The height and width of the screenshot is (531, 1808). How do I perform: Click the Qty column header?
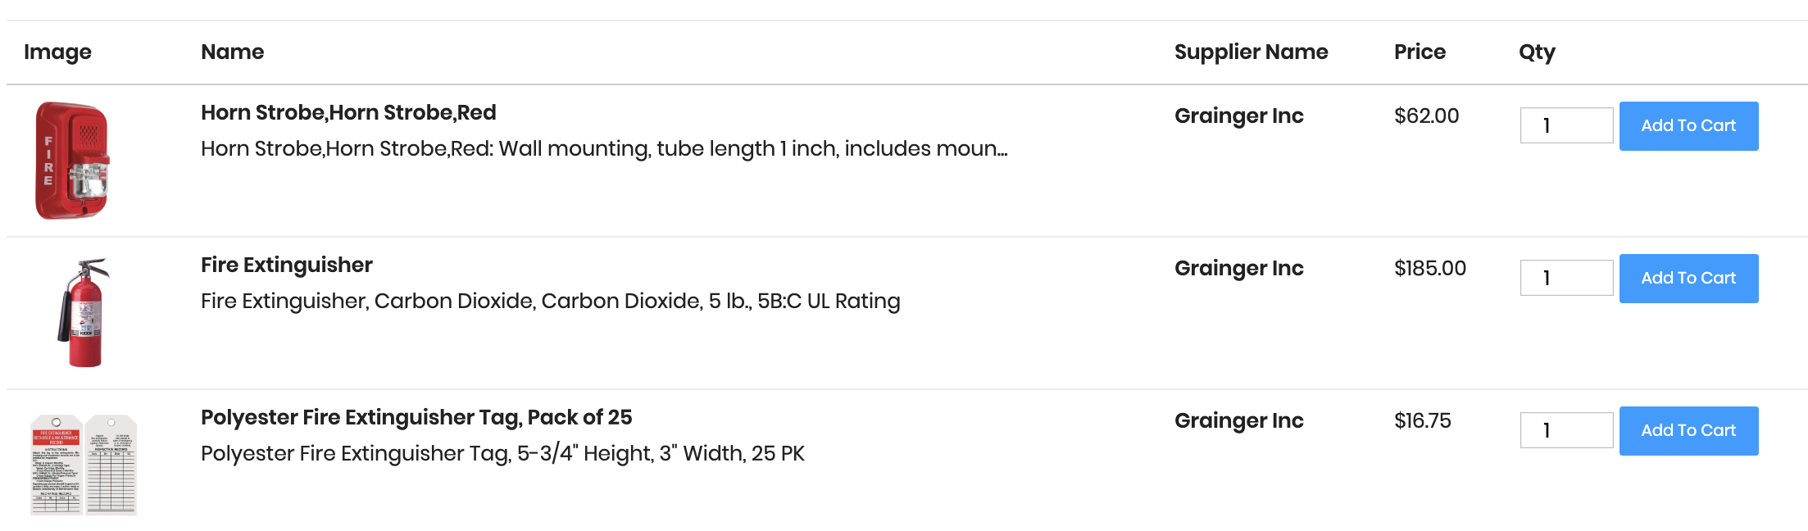(x=1537, y=52)
